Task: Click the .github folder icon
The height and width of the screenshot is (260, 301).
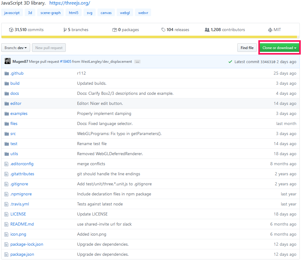Action: tap(7, 73)
